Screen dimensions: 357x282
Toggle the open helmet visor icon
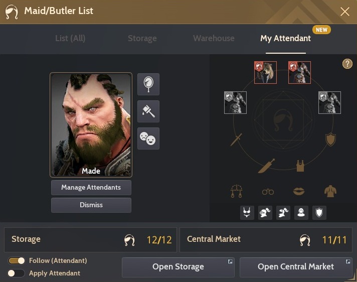[x=283, y=213]
